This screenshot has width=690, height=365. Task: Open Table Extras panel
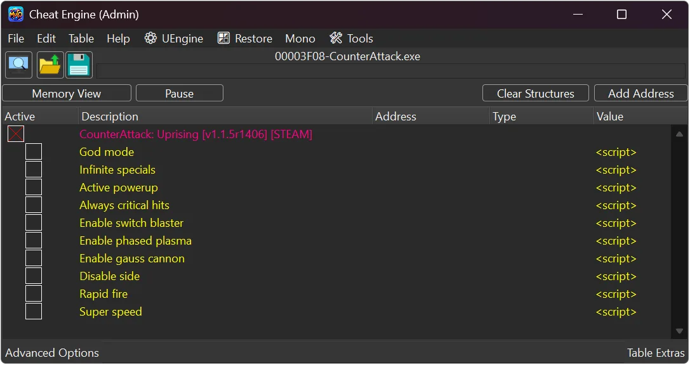click(656, 353)
